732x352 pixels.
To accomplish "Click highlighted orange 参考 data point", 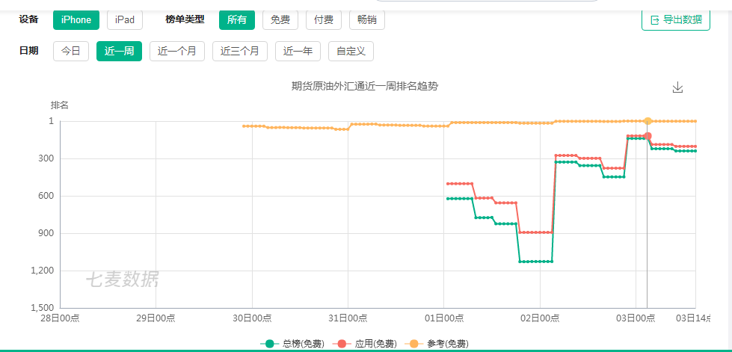I will point(648,121).
